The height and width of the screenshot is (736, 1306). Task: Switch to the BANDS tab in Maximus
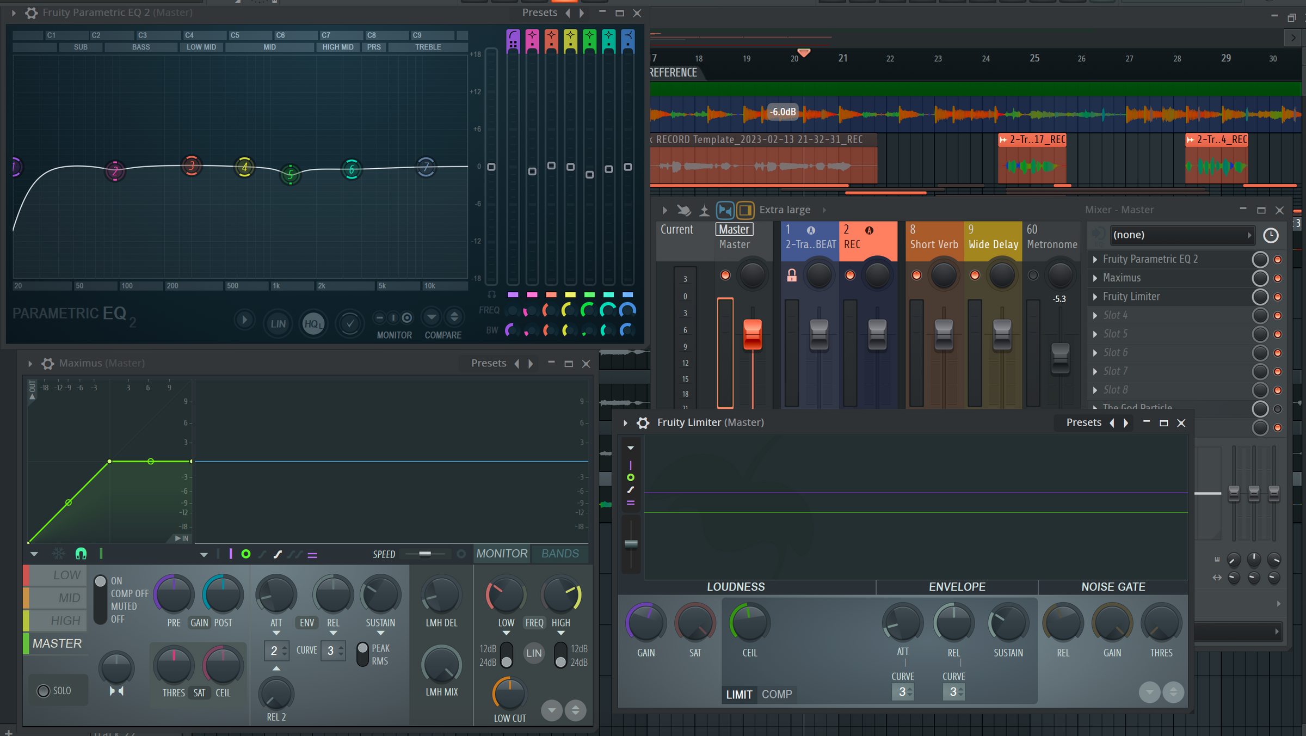[559, 554]
